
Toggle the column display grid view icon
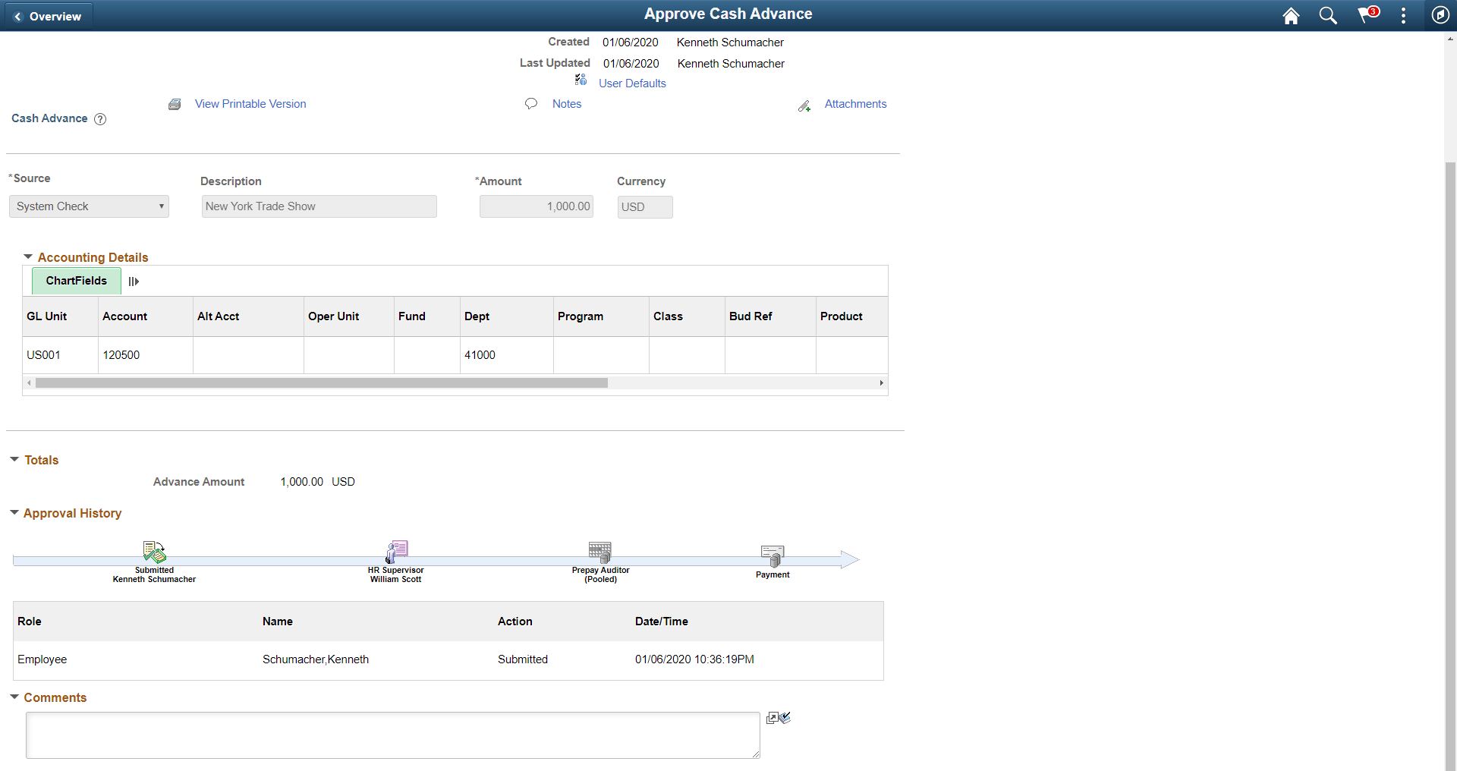click(134, 281)
